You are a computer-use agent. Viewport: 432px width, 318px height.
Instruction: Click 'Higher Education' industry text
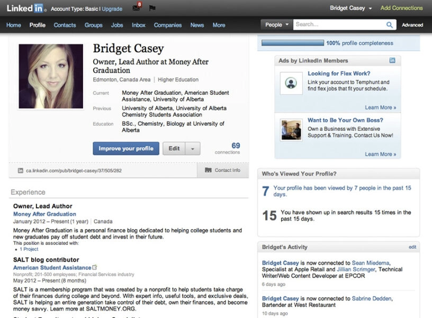178,79
